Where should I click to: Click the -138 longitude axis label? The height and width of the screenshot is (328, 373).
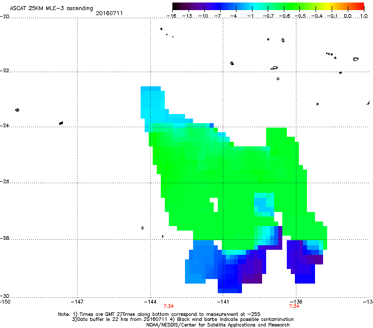(296, 302)
